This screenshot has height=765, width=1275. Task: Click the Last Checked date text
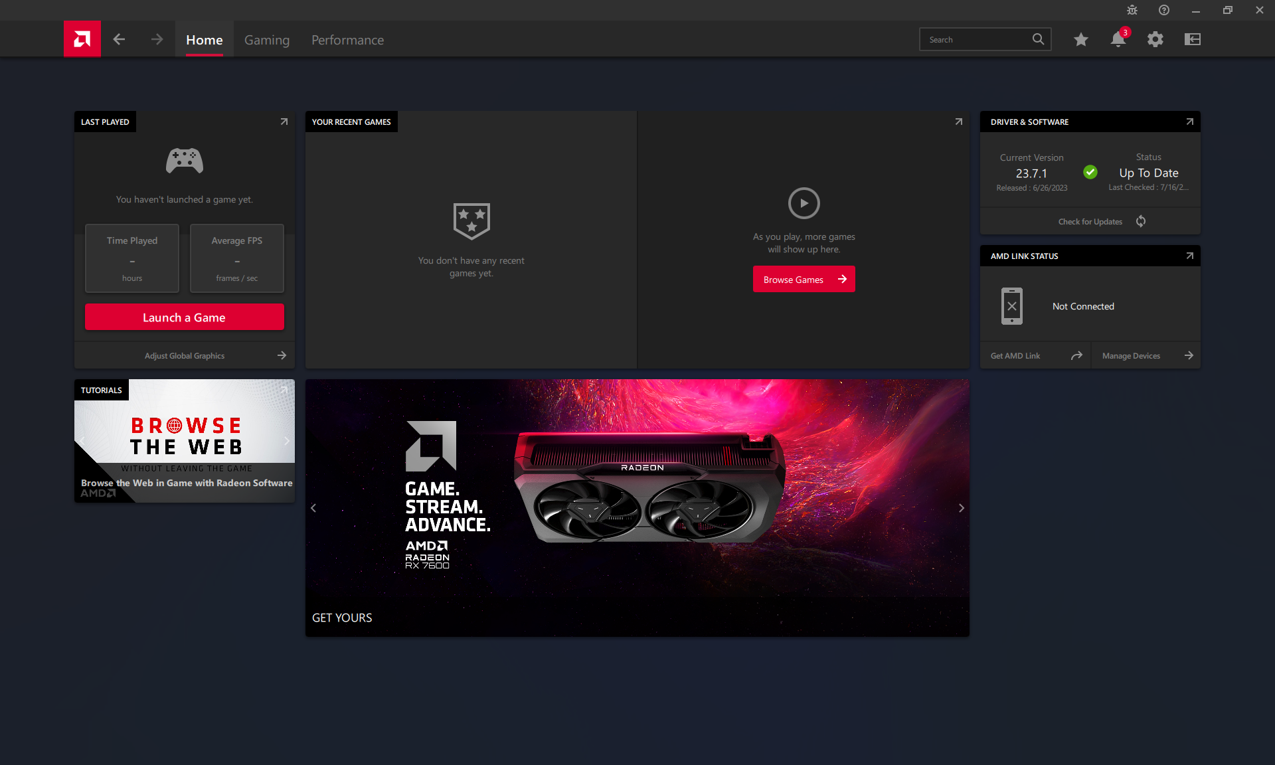point(1149,187)
